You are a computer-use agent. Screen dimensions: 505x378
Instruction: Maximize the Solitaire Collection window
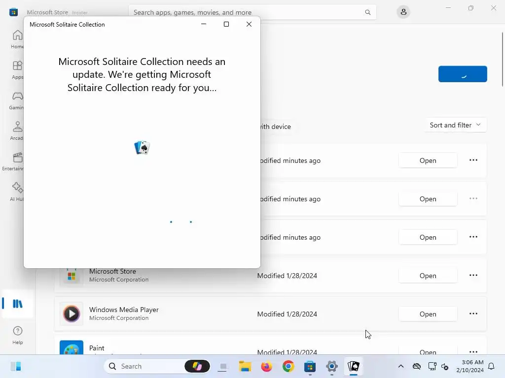(x=226, y=24)
